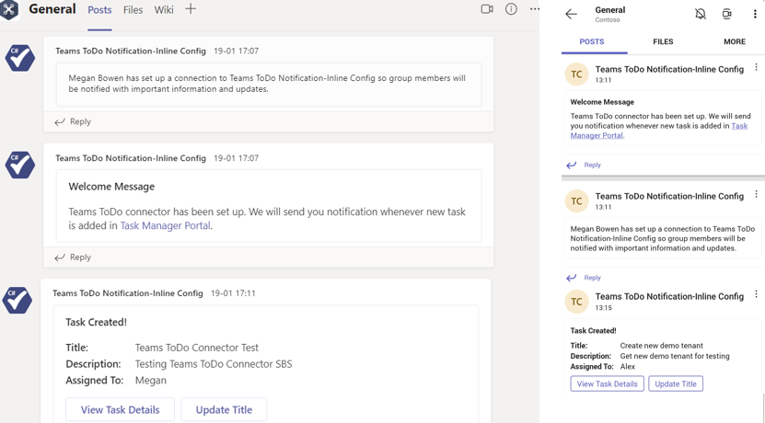Go back with the mobile arrow
Screen dimensions: 765x423
tap(572, 14)
